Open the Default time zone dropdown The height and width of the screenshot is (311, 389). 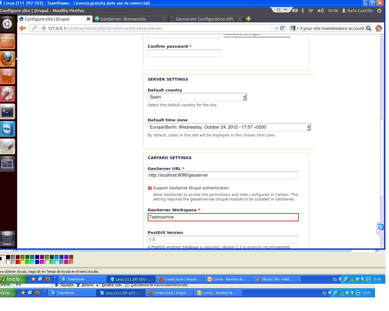pyautogui.click(x=229, y=127)
